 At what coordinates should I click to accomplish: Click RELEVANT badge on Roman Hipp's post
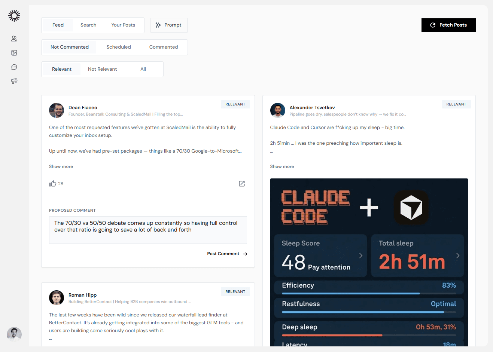tap(235, 292)
